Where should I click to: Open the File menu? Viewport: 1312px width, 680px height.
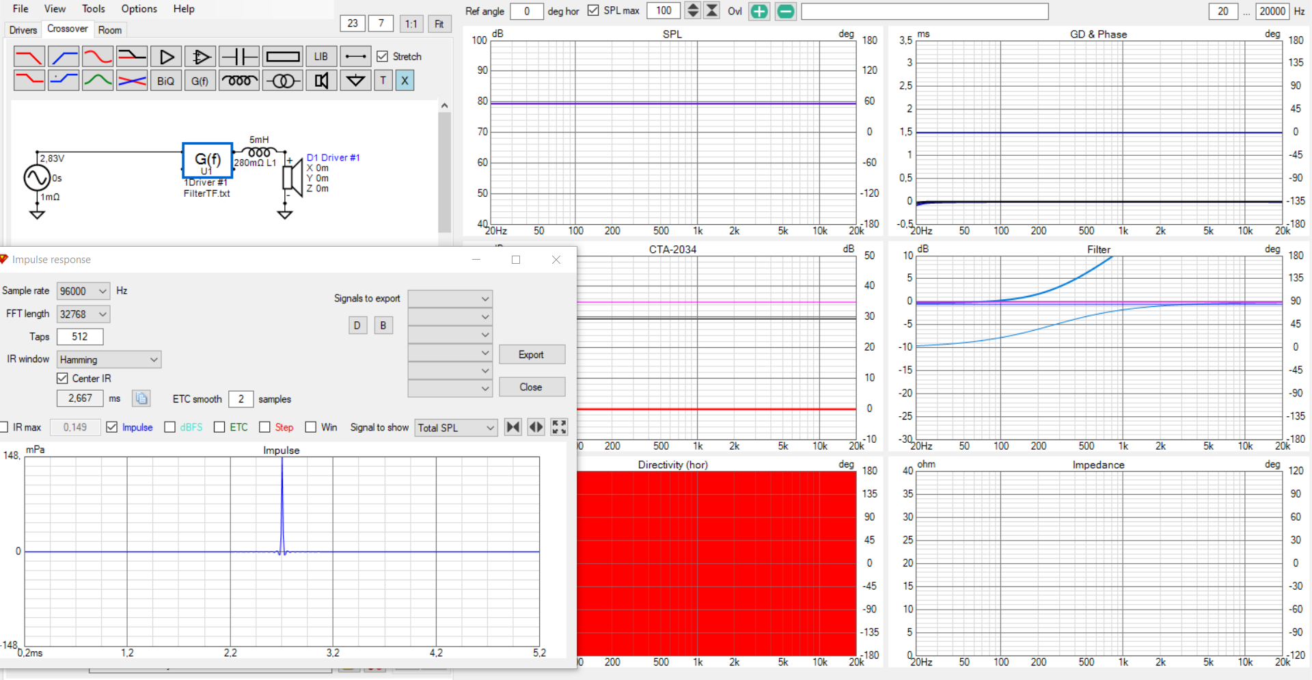(x=20, y=9)
